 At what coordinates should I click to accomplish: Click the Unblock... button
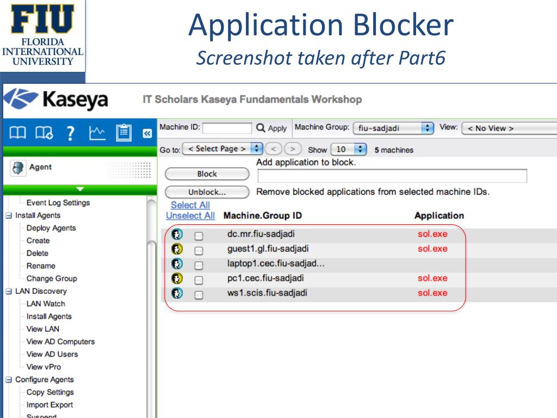point(207,192)
